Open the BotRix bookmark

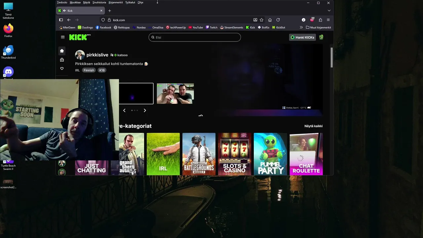point(263,27)
